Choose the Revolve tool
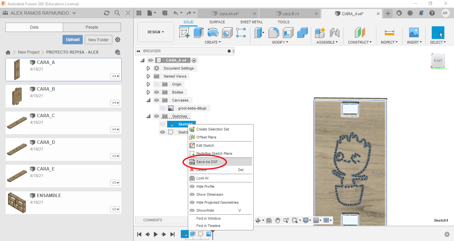This screenshot has width=454, height=241. (x=213, y=33)
